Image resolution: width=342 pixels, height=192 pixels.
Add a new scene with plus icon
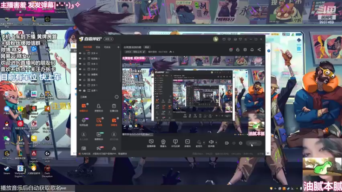click(x=118, y=47)
